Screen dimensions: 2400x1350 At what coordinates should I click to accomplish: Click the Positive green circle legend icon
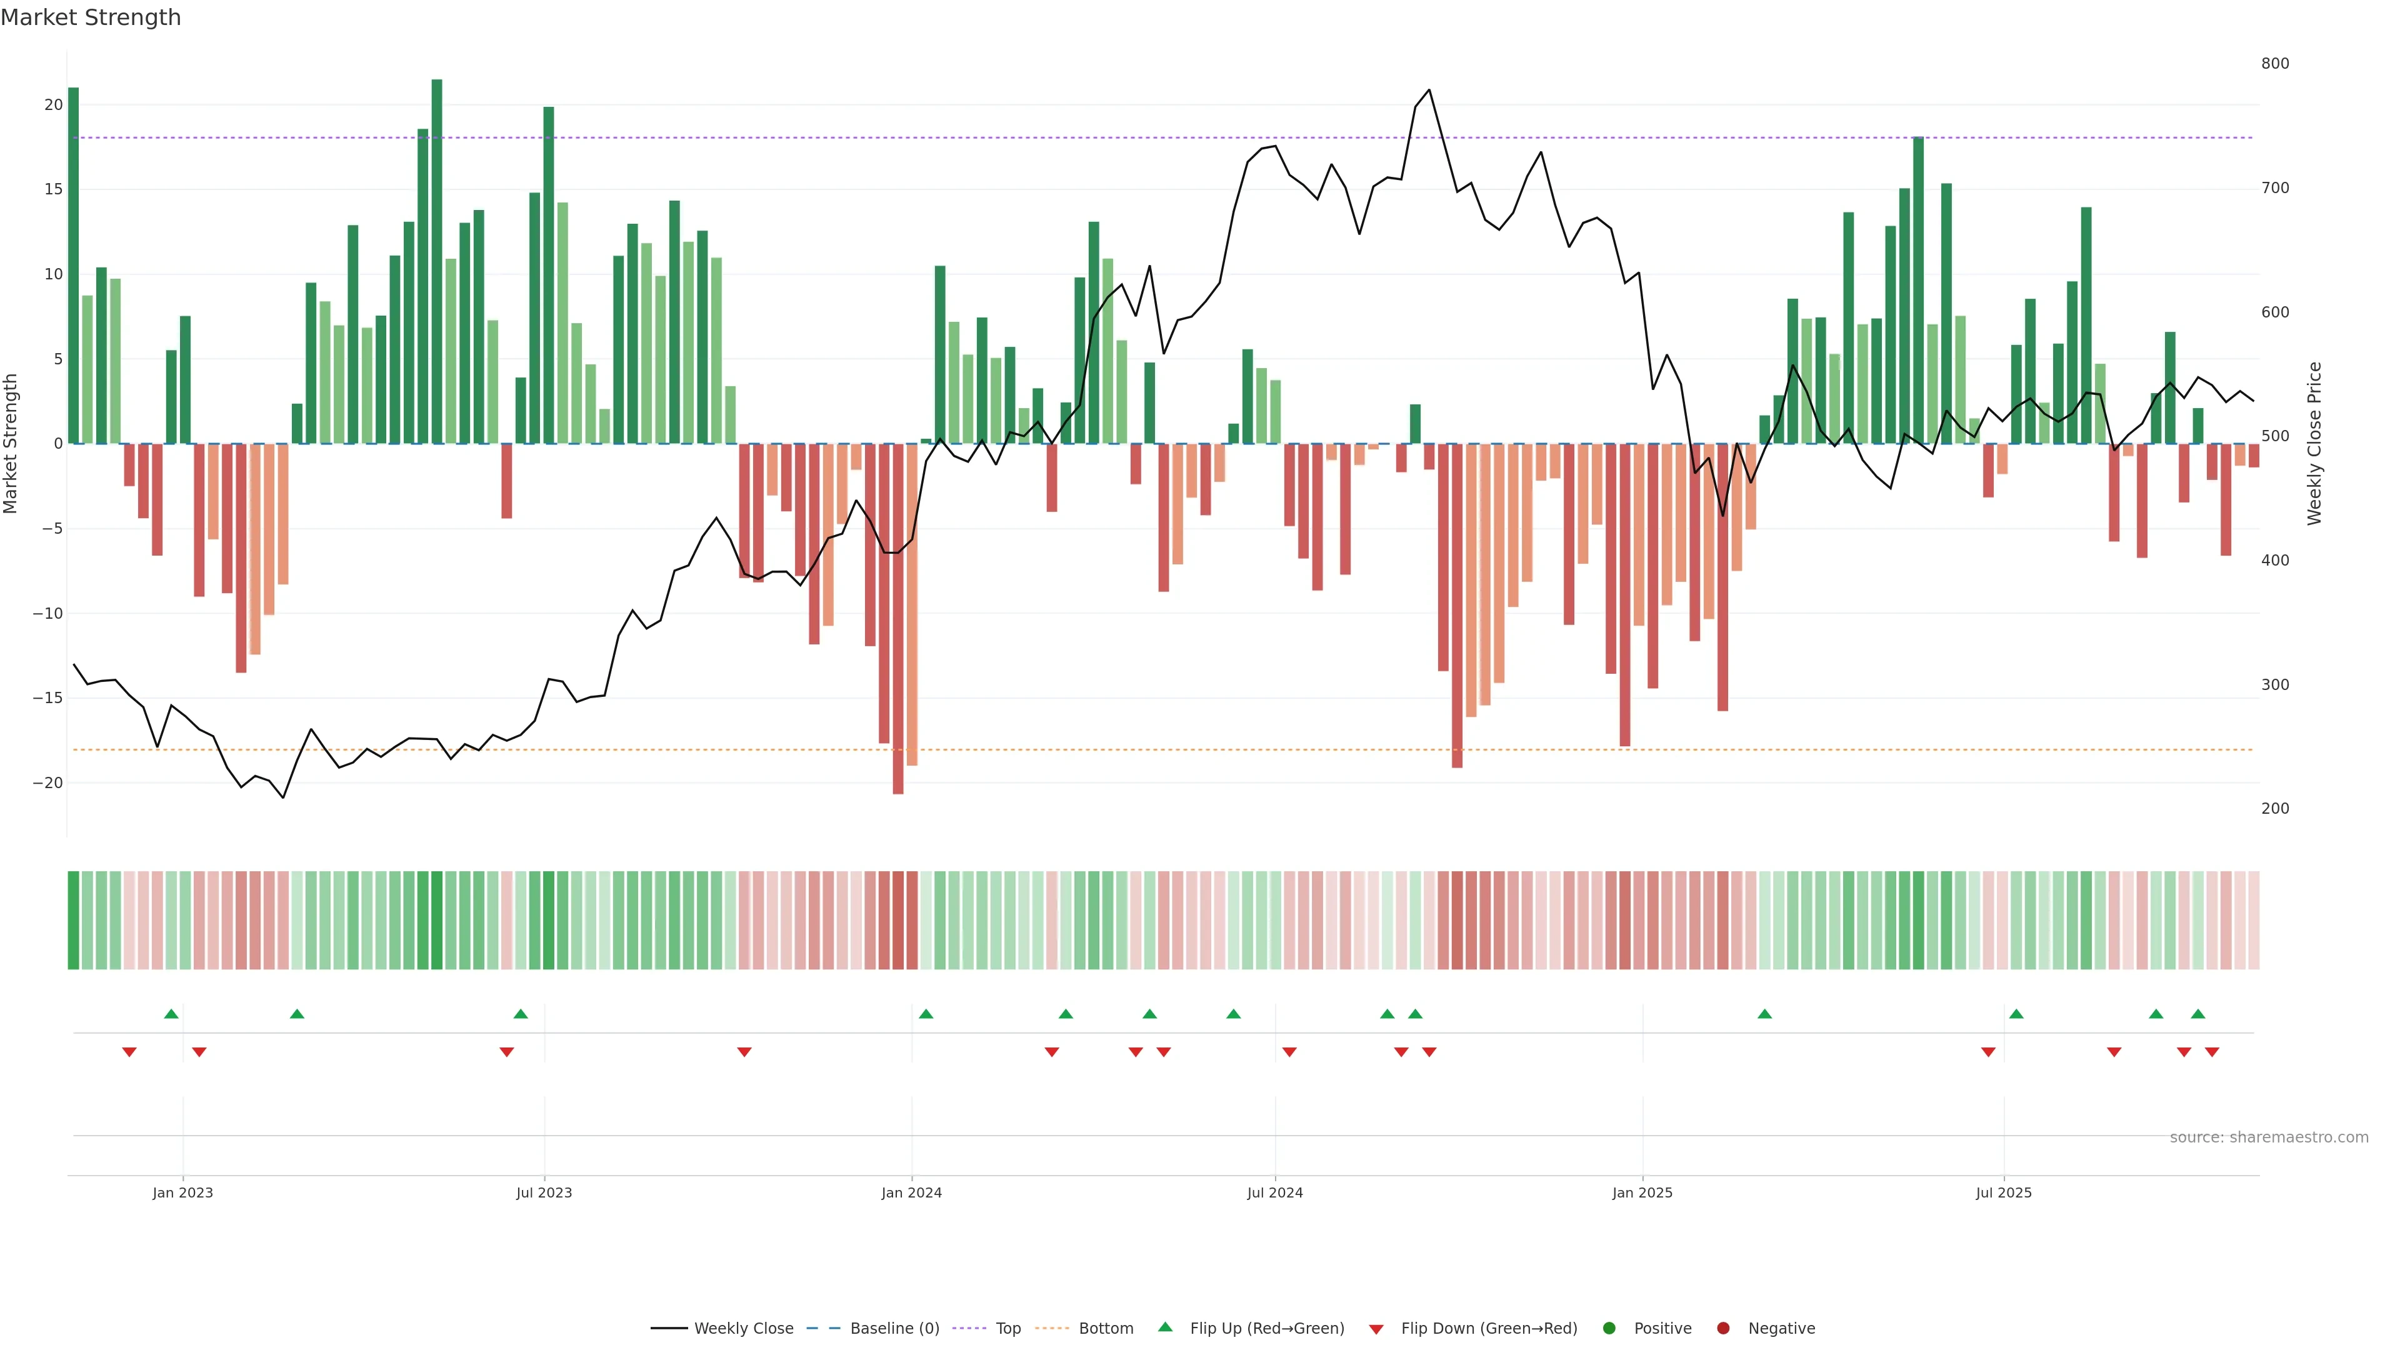(x=1609, y=1329)
